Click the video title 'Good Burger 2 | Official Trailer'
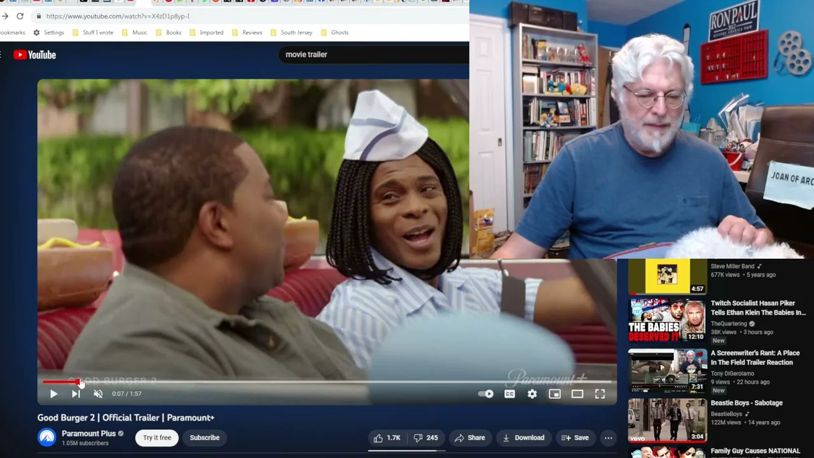 (x=126, y=418)
